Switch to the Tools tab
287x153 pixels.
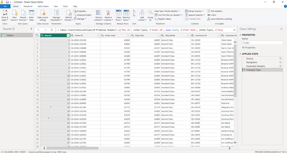65,6
